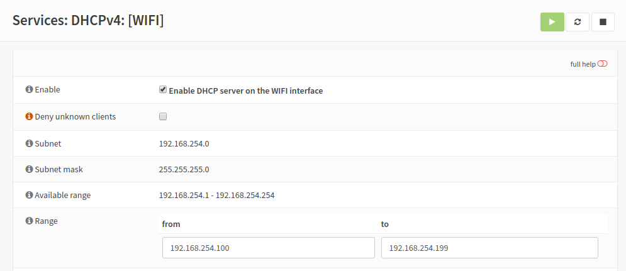Click the 'Deny unknown clients' label text

pyautogui.click(x=75, y=116)
